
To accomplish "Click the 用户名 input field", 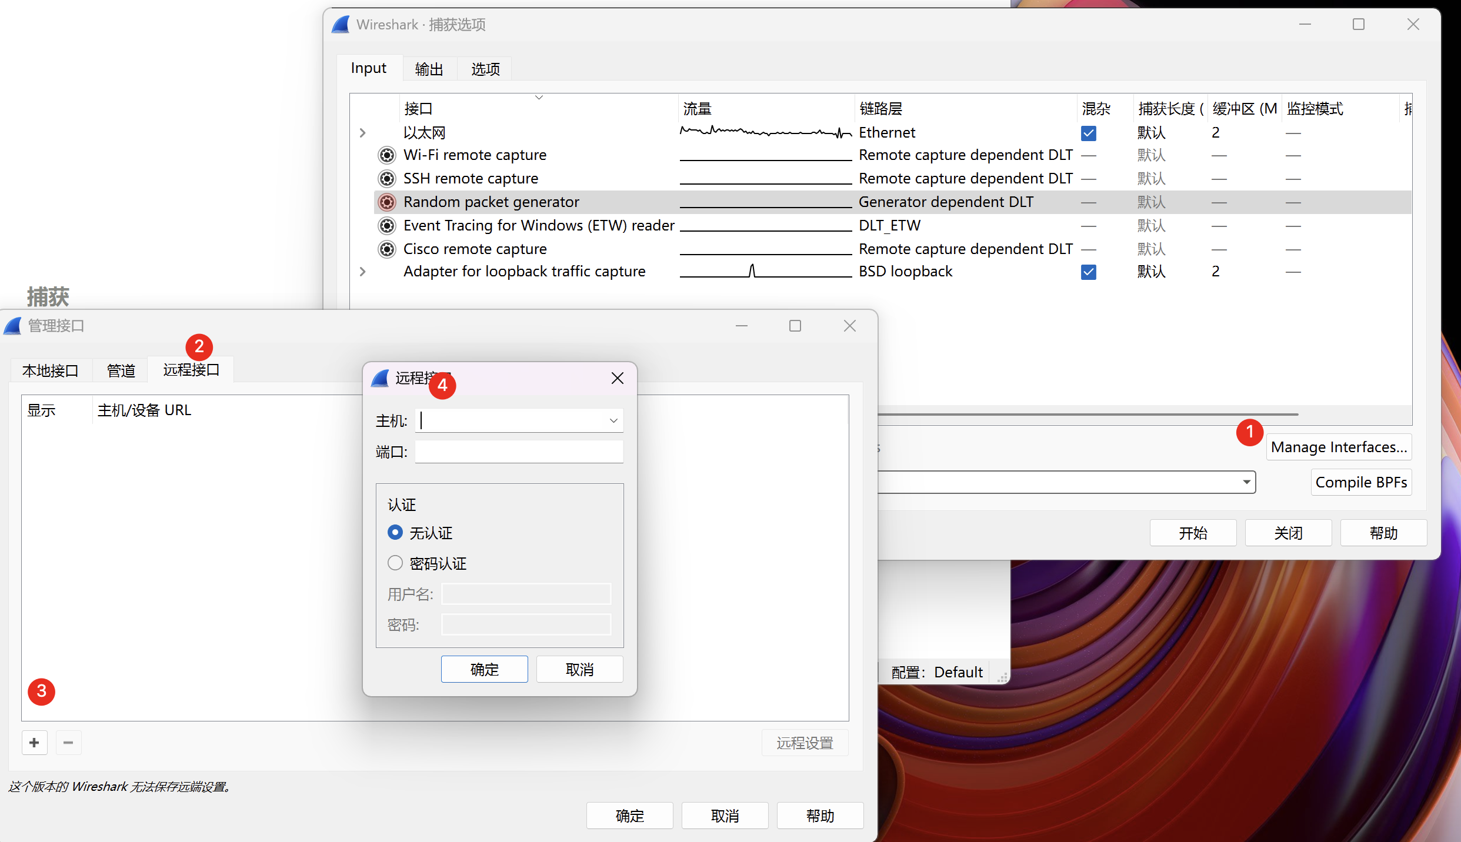I will tap(526, 594).
